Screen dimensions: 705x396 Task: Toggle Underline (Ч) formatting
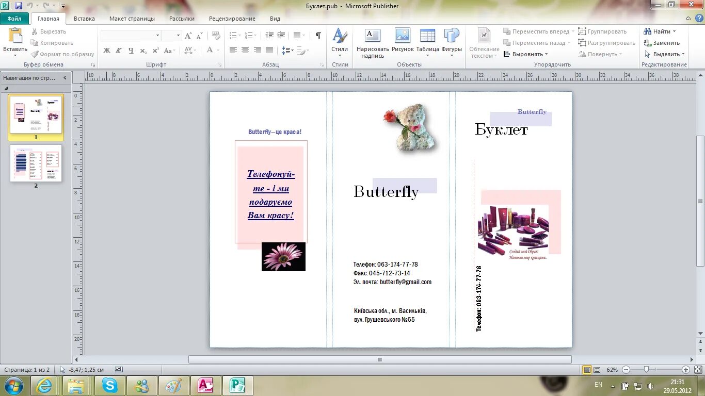pos(131,51)
